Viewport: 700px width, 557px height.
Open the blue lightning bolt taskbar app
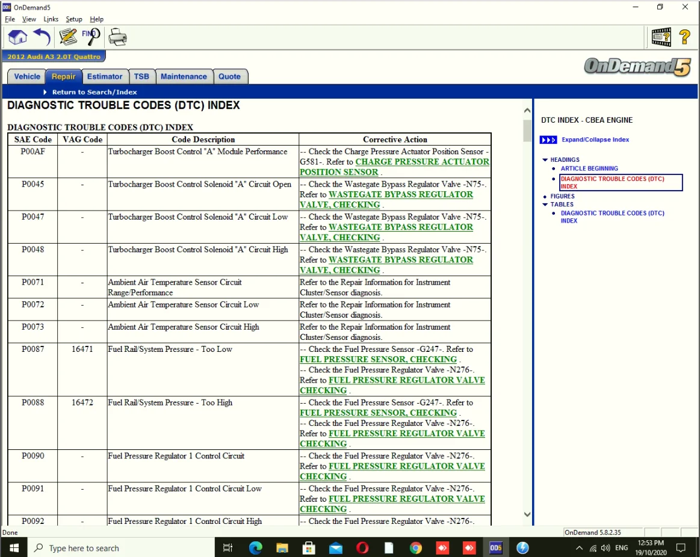click(522, 547)
